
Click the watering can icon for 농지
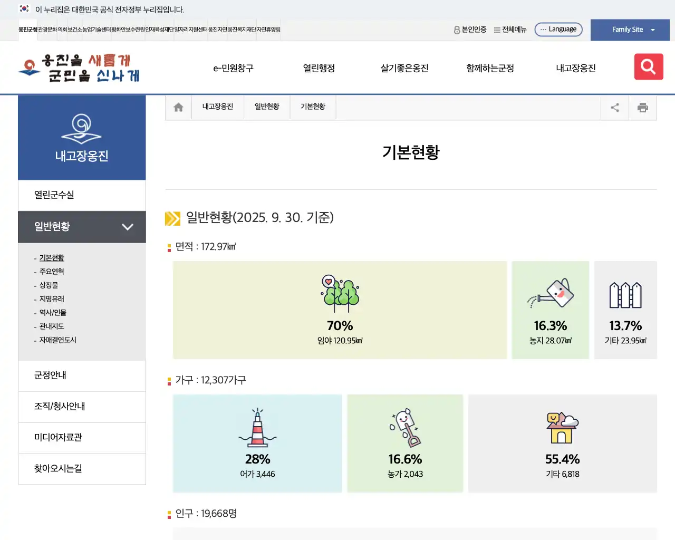(x=550, y=294)
